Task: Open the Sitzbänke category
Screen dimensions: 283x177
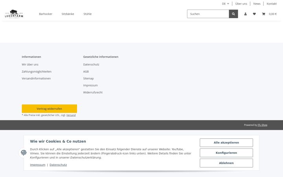Action: (68, 14)
